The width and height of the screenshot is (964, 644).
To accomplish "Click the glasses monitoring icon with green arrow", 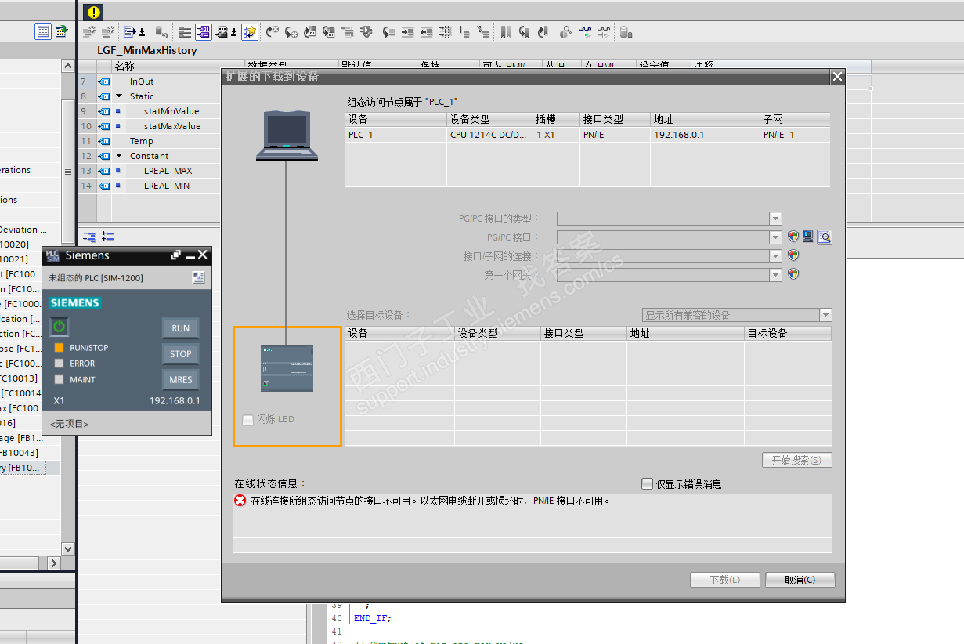I will pos(585,32).
